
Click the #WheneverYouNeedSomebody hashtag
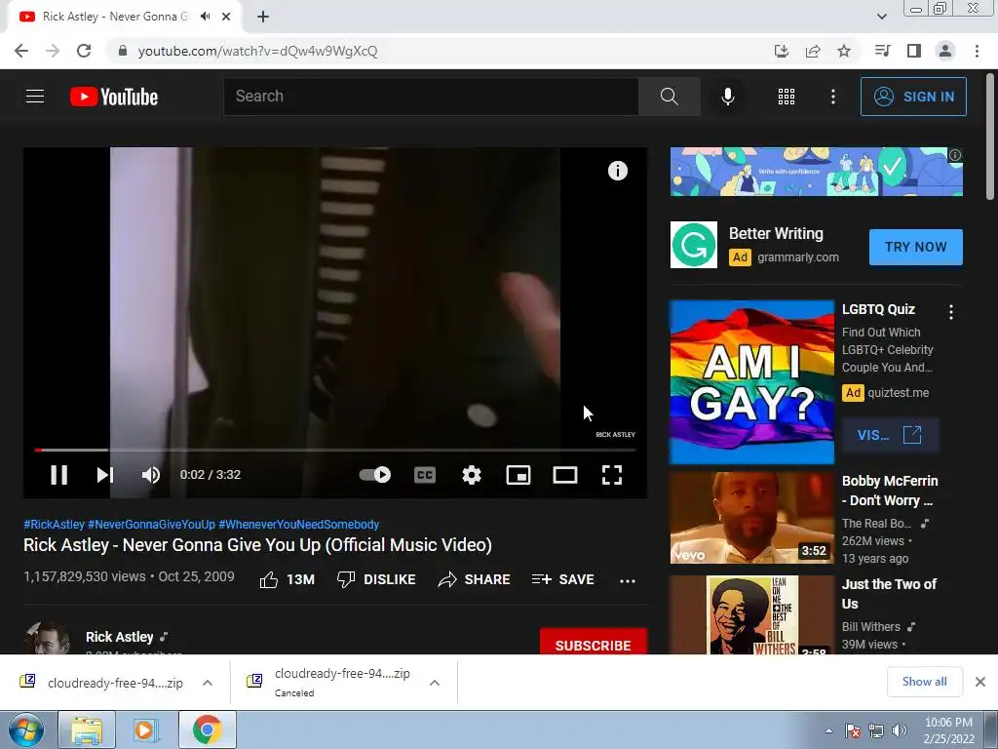(298, 524)
